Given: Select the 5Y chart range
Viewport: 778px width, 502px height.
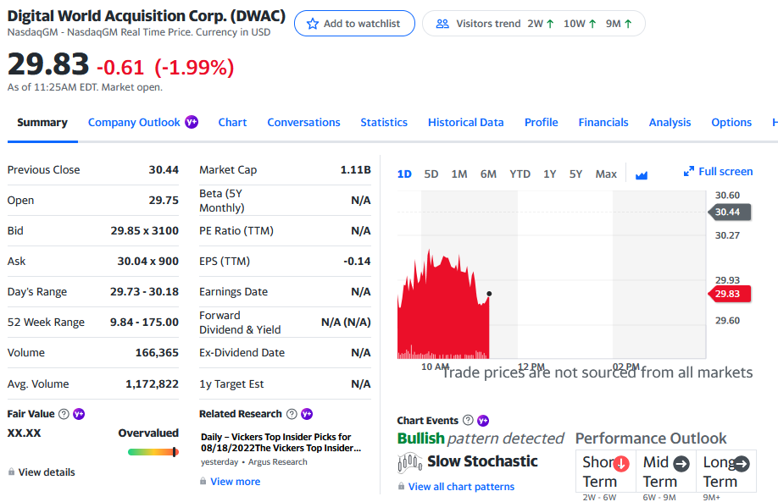Looking at the screenshot, I should point(575,174).
